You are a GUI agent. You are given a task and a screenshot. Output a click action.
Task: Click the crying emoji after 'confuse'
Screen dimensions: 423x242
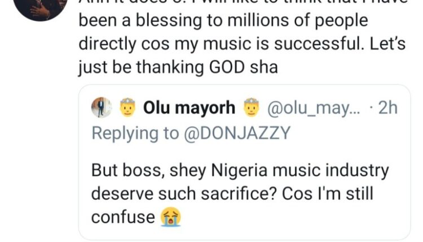(167, 217)
